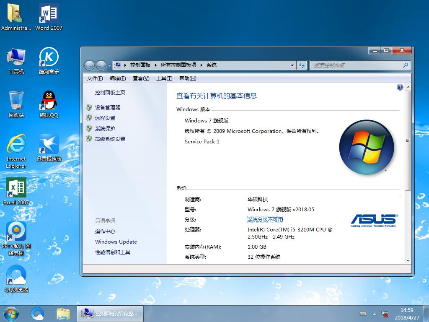Screen dimensions: 429x322
Task: Open the 帮助(H) menu
Action: point(188,78)
